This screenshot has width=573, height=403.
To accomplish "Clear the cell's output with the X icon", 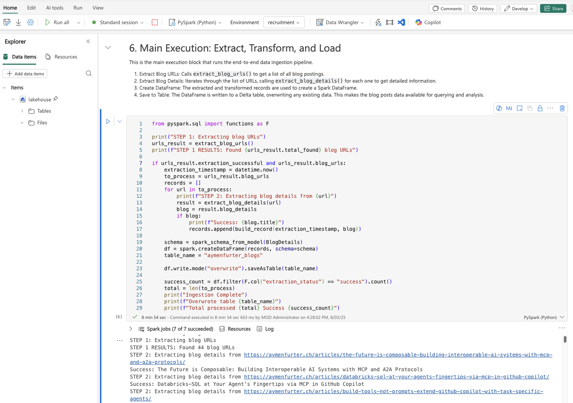I will pyautogui.click(x=519, y=108).
